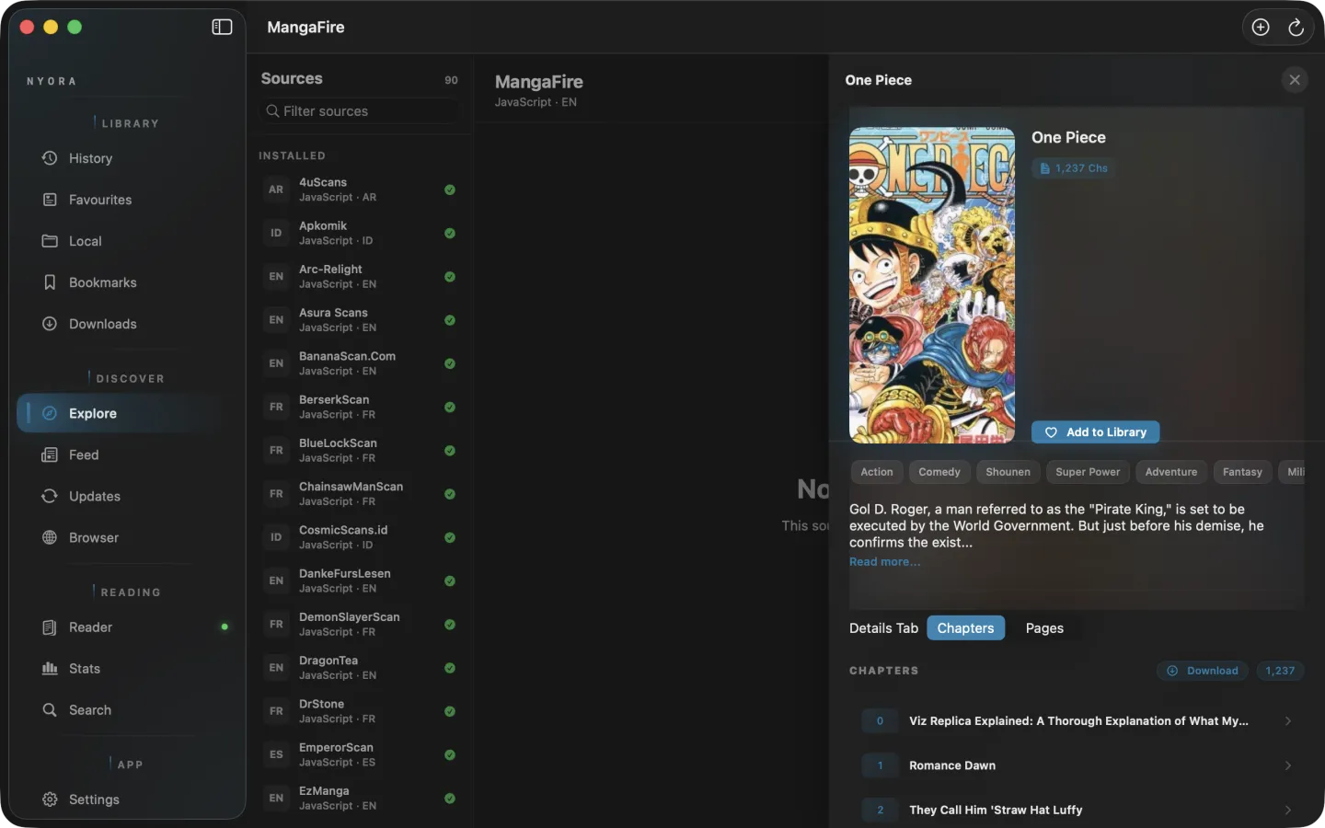Click the ID language badge for Apkomik

pos(276,233)
